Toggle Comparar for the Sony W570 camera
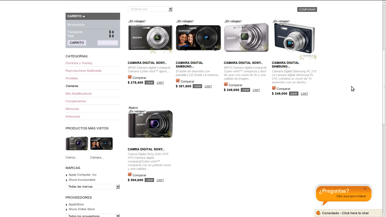This screenshot has width=386, height=217. click(x=226, y=84)
